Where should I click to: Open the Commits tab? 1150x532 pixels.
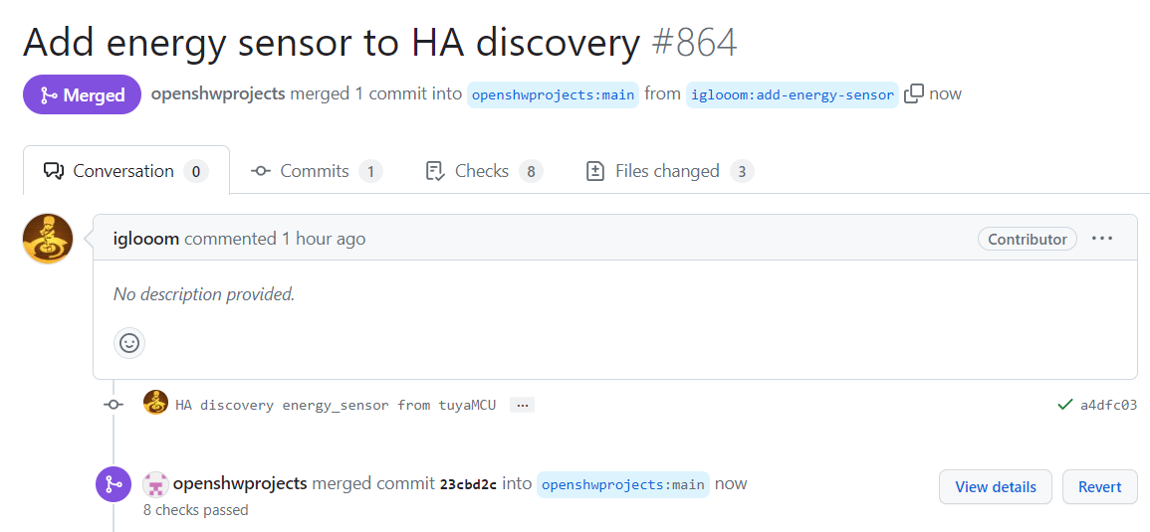(316, 171)
